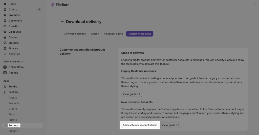Click the Growth gauge icon

pos(5,26)
